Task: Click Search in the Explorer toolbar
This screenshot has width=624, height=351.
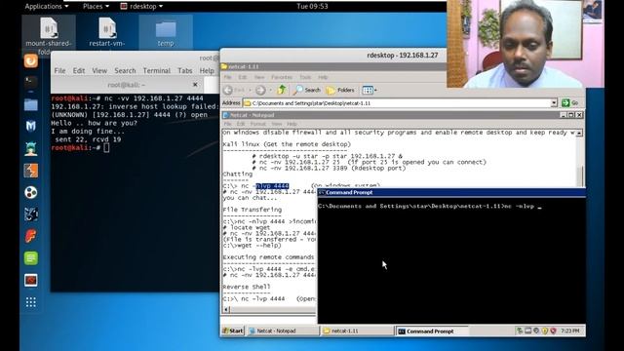Action: pyautogui.click(x=307, y=91)
